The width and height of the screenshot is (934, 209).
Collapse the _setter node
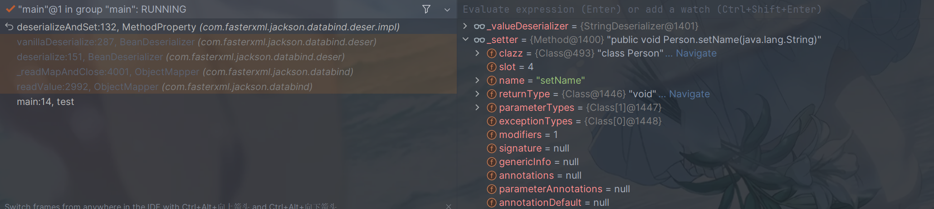click(465, 40)
